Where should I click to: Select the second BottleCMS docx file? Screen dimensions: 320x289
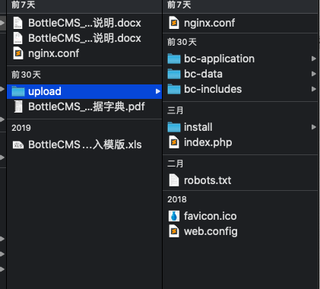pyautogui.click(x=84, y=38)
